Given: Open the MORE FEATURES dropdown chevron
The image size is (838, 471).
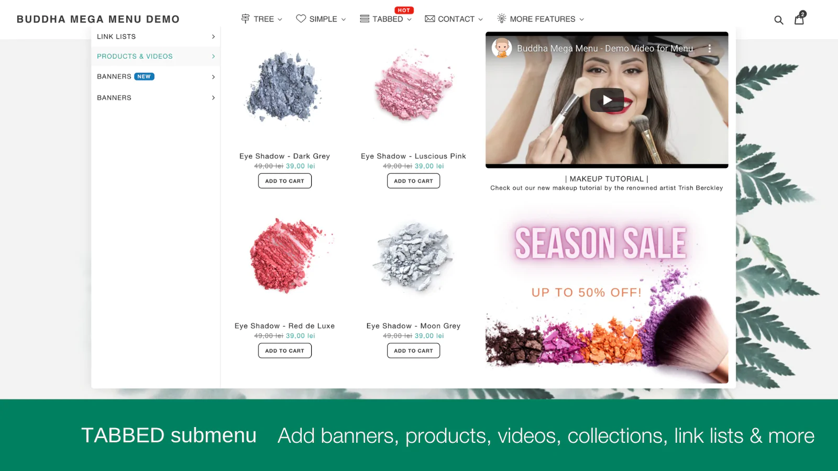Looking at the screenshot, I should pyautogui.click(x=581, y=19).
